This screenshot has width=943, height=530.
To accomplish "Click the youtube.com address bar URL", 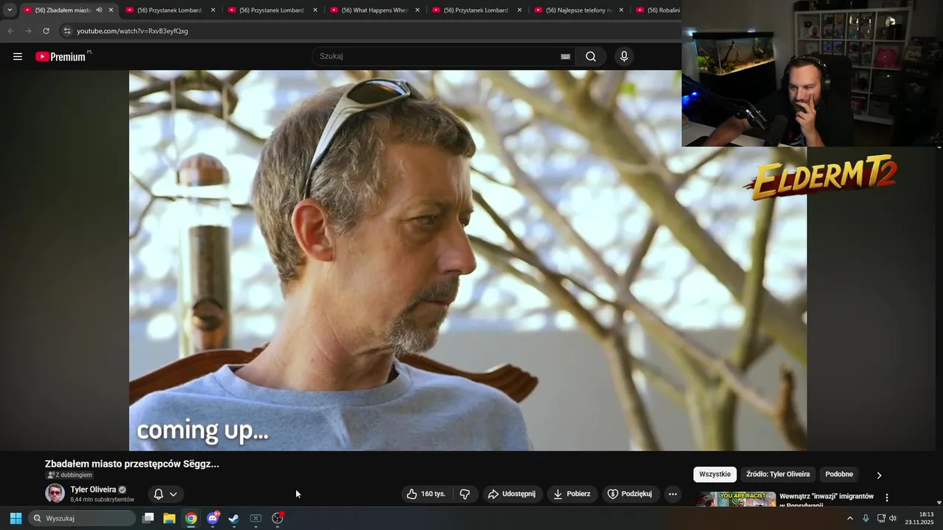I will (133, 31).
